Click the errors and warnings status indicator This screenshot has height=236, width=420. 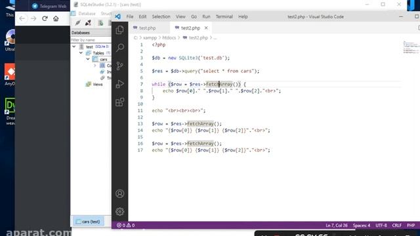point(125,226)
